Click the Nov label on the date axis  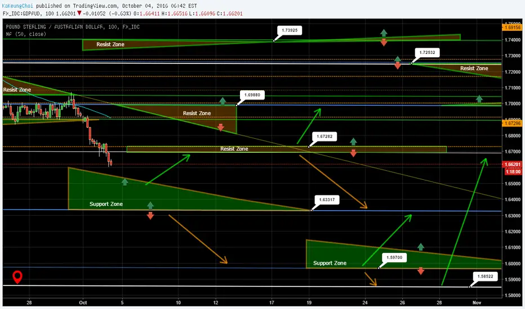pyautogui.click(x=477, y=303)
